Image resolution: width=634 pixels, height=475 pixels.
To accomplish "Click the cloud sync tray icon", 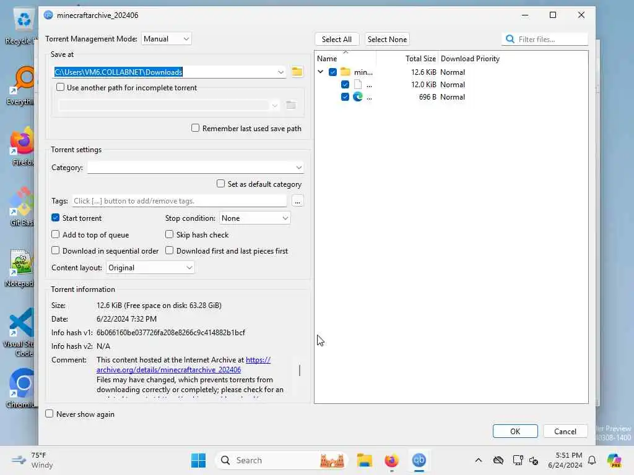I will (x=498, y=460).
